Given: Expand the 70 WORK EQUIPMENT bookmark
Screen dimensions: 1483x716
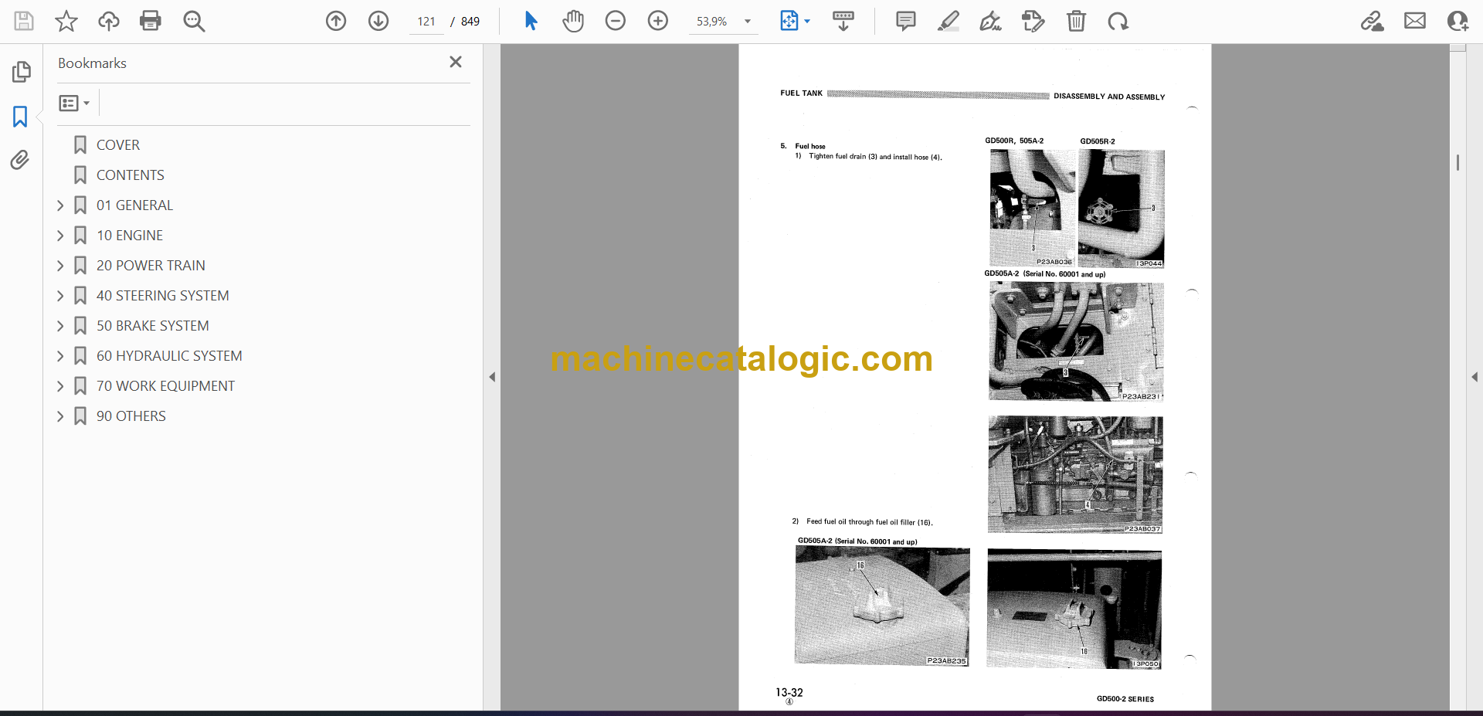Looking at the screenshot, I should tap(60, 386).
